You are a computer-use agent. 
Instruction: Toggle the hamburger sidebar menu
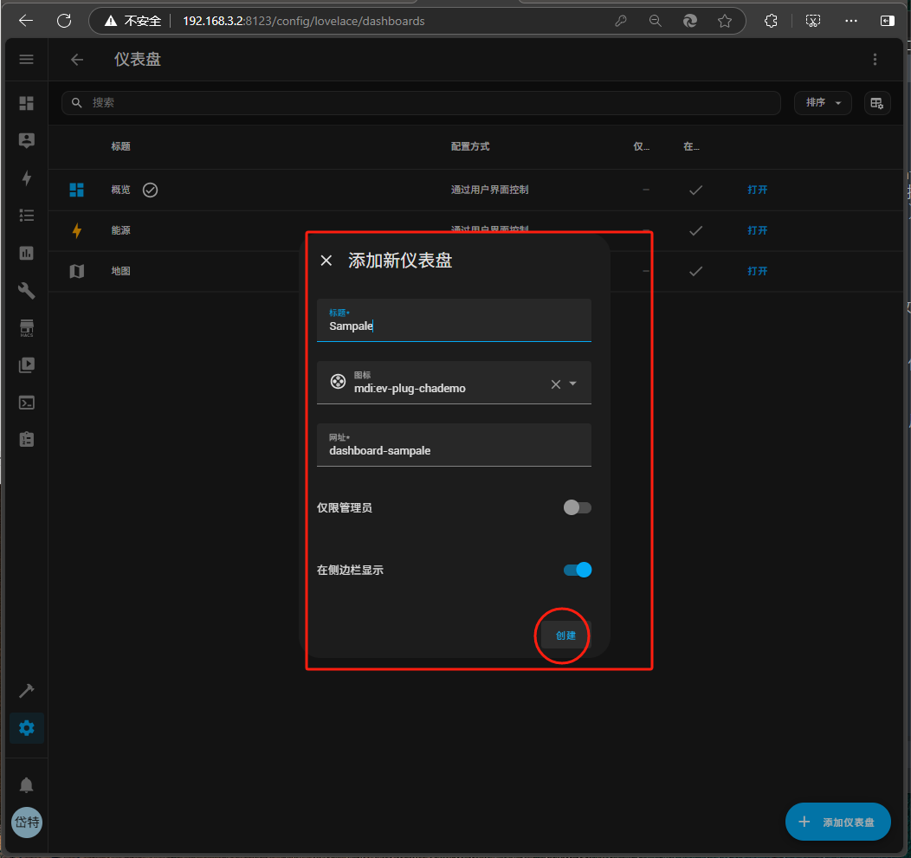(26, 60)
